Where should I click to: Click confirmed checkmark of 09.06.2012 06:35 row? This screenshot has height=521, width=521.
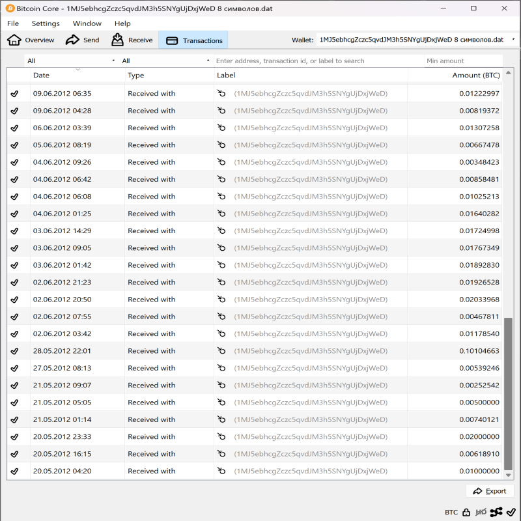pos(14,94)
